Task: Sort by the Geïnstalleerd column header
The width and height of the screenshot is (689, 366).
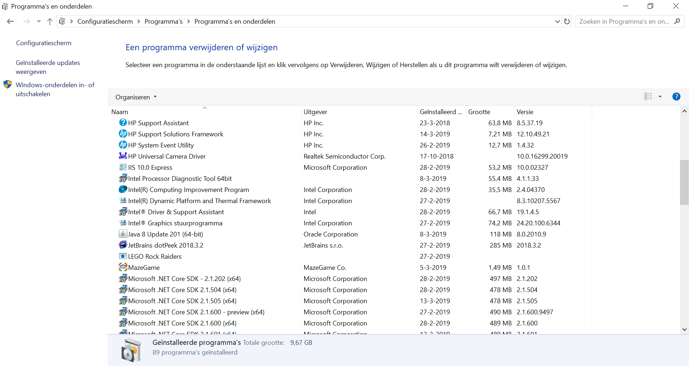Action: (x=441, y=112)
